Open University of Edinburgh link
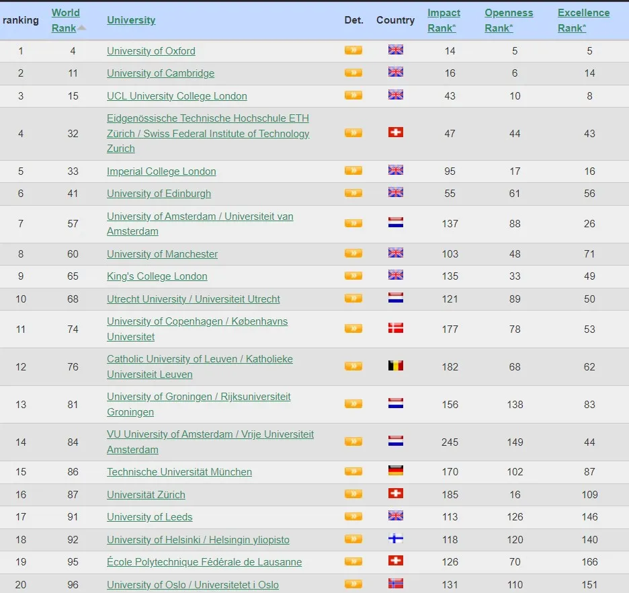 pyautogui.click(x=159, y=194)
